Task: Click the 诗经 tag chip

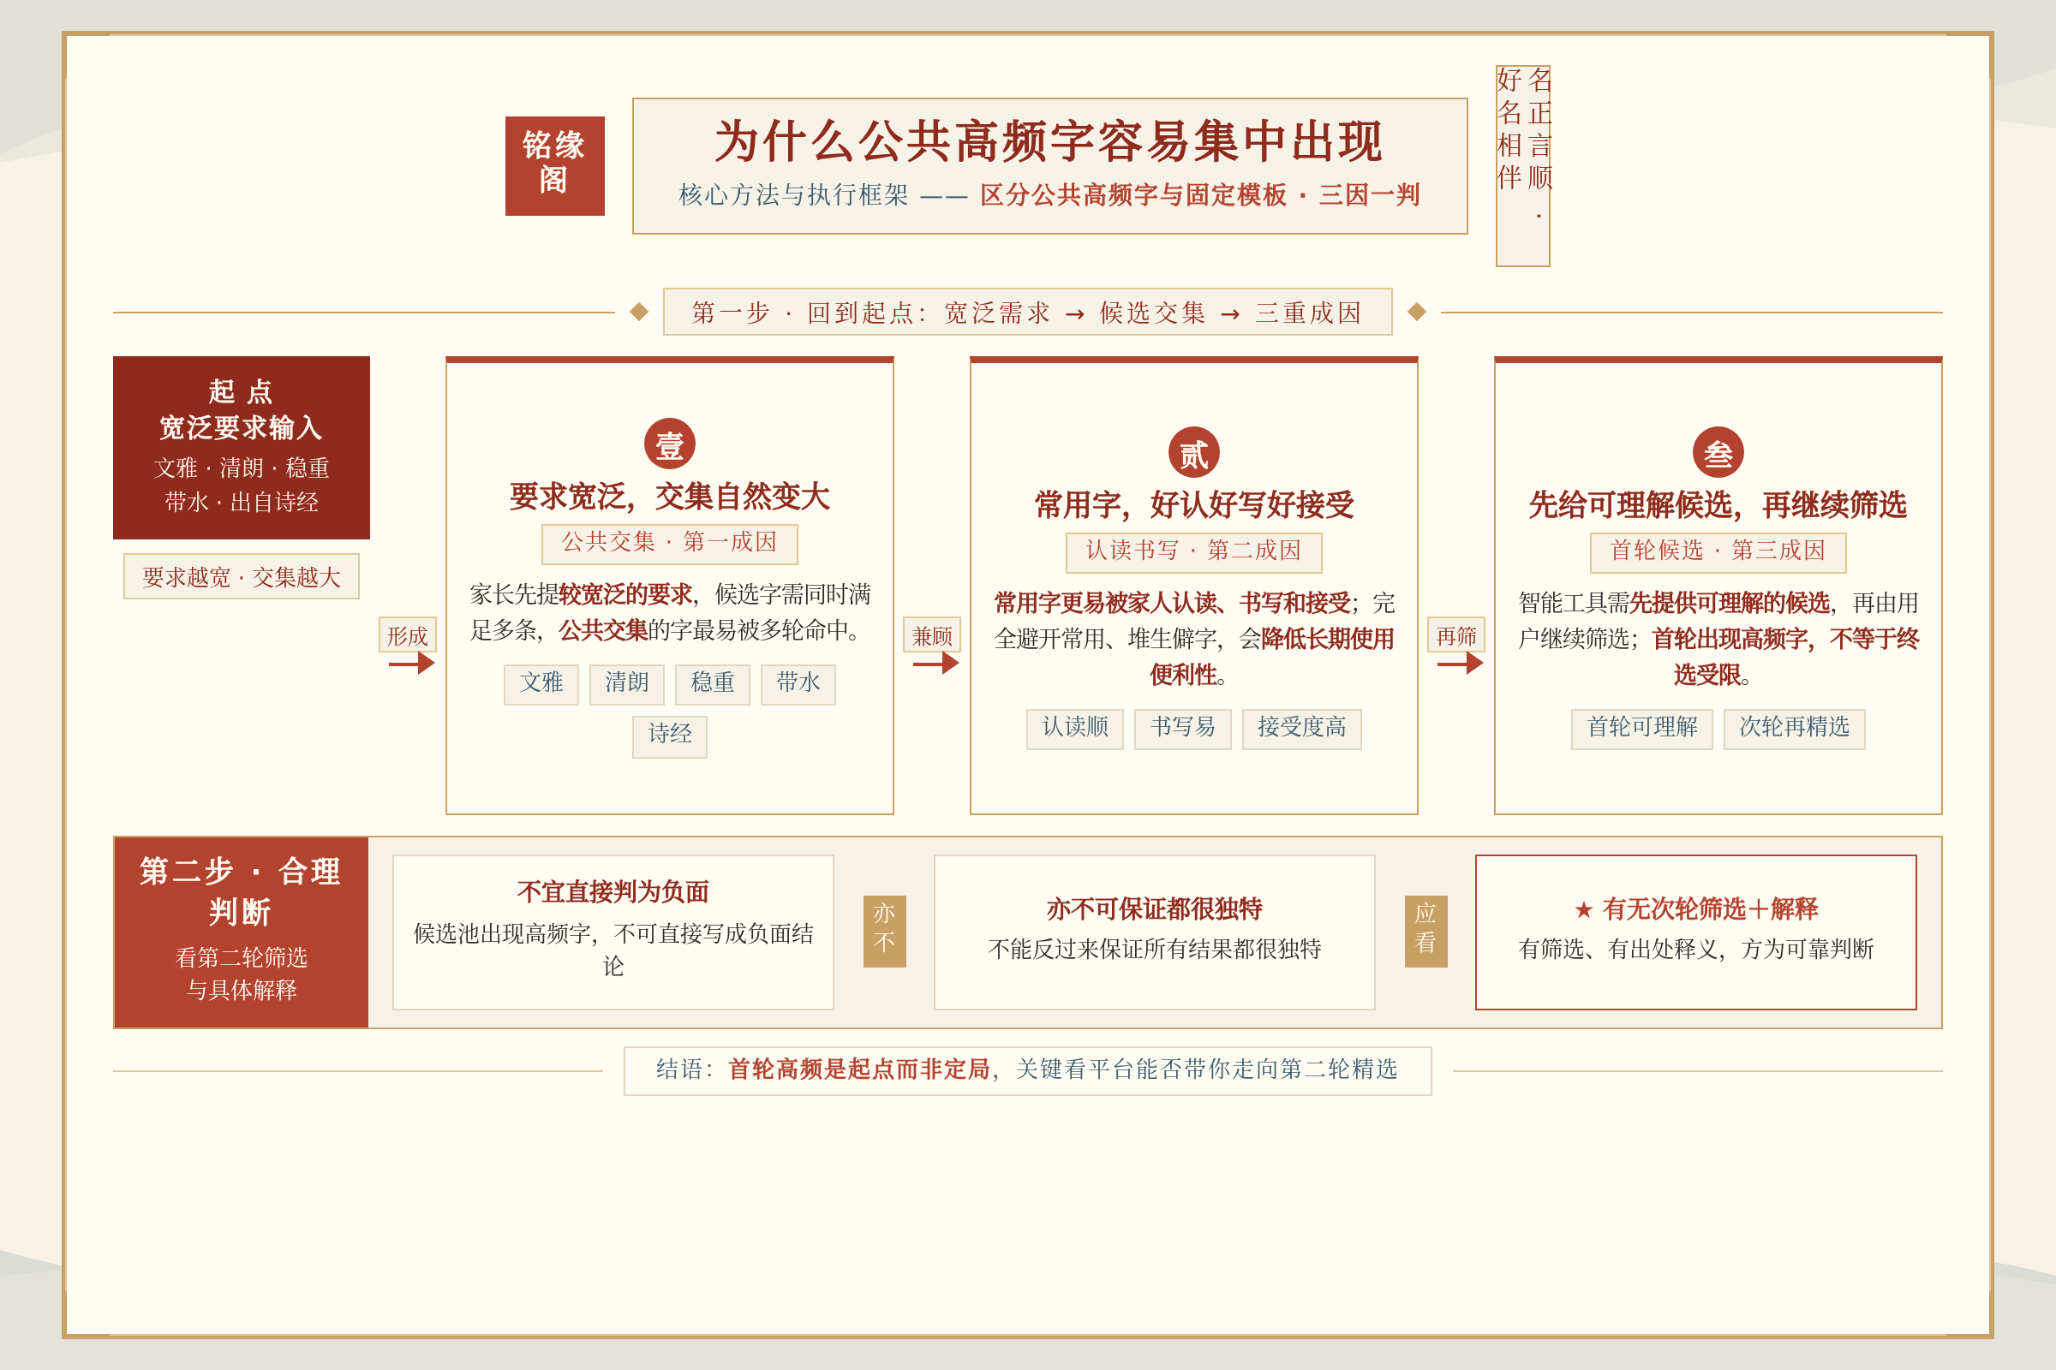Action: [x=670, y=736]
